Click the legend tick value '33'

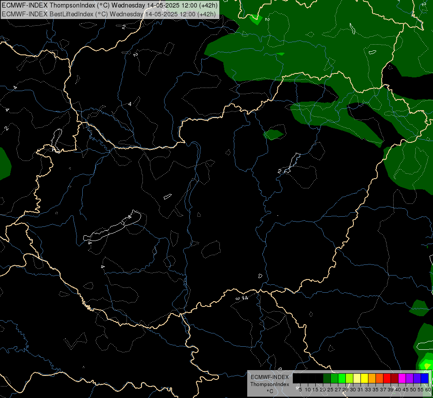coord(368,390)
